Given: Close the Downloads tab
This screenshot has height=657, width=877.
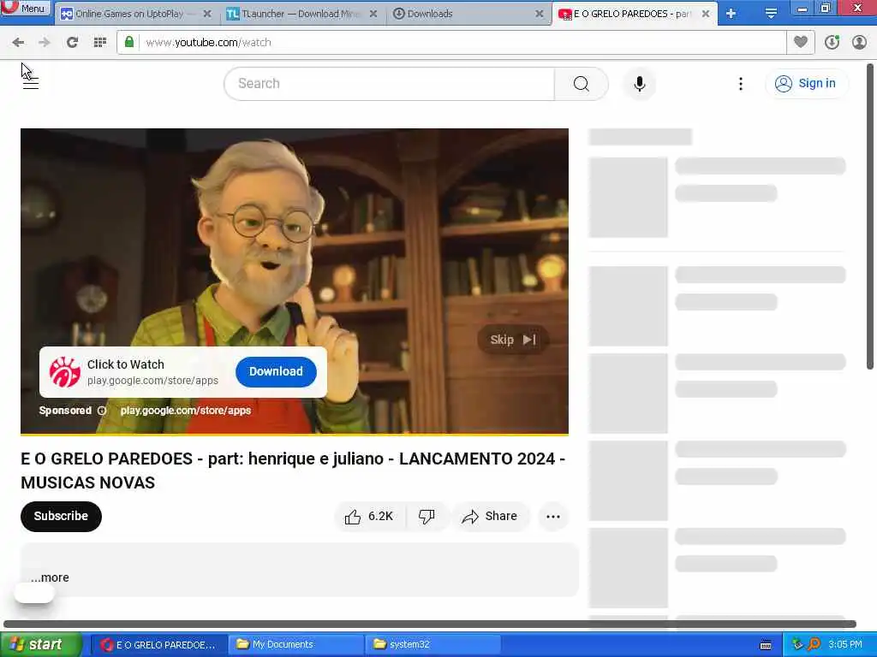Looking at the screenshot, I should [x=540, y=14].
